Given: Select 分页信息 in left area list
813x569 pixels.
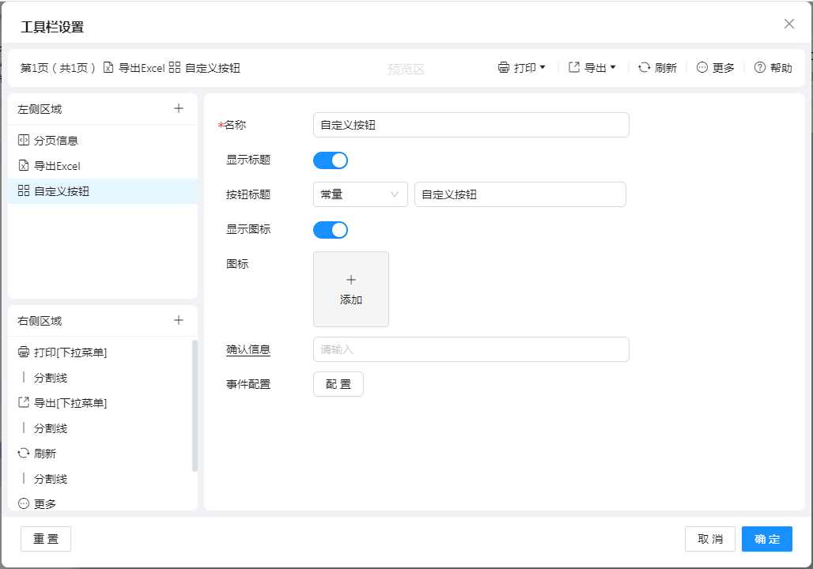Looking at the screenshot, I should coord(56,141).
